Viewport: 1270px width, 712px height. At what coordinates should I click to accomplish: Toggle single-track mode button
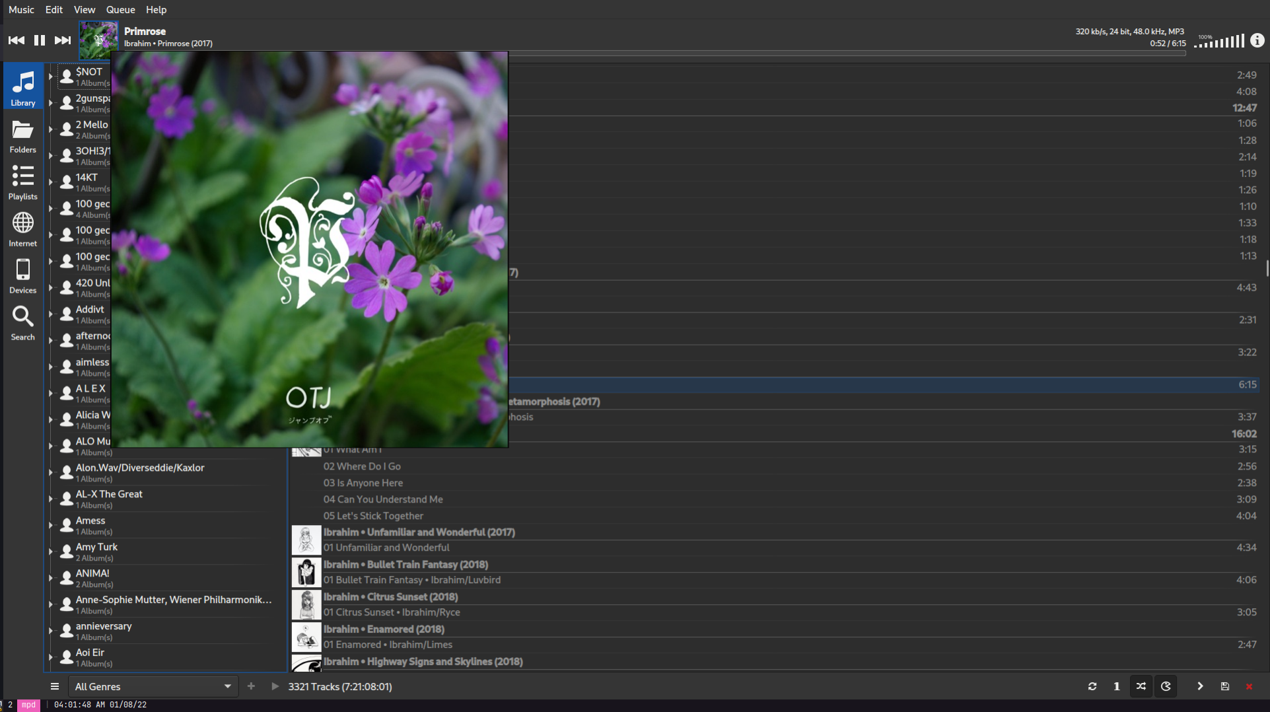click(1117, 687)
